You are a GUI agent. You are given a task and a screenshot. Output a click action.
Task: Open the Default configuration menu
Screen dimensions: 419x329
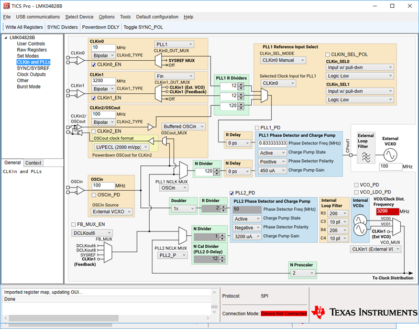coord(157,17)
